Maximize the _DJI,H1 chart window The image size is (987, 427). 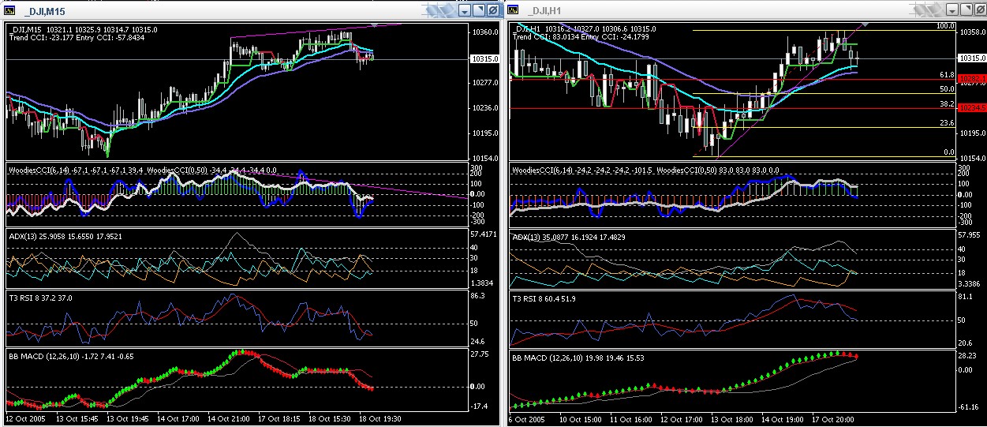966,10
